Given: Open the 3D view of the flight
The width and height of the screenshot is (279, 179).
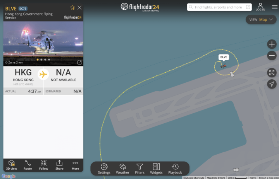Looking at the screenshot, I should coord(12,165).
